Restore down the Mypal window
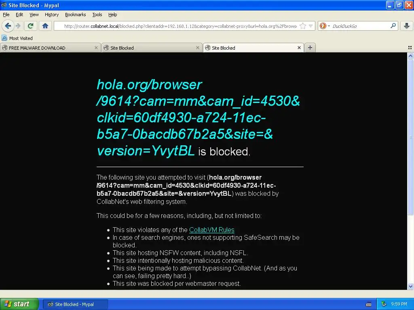Image resolution: width=414 pixels, height=310 pixels. click(x=399, y=5)
